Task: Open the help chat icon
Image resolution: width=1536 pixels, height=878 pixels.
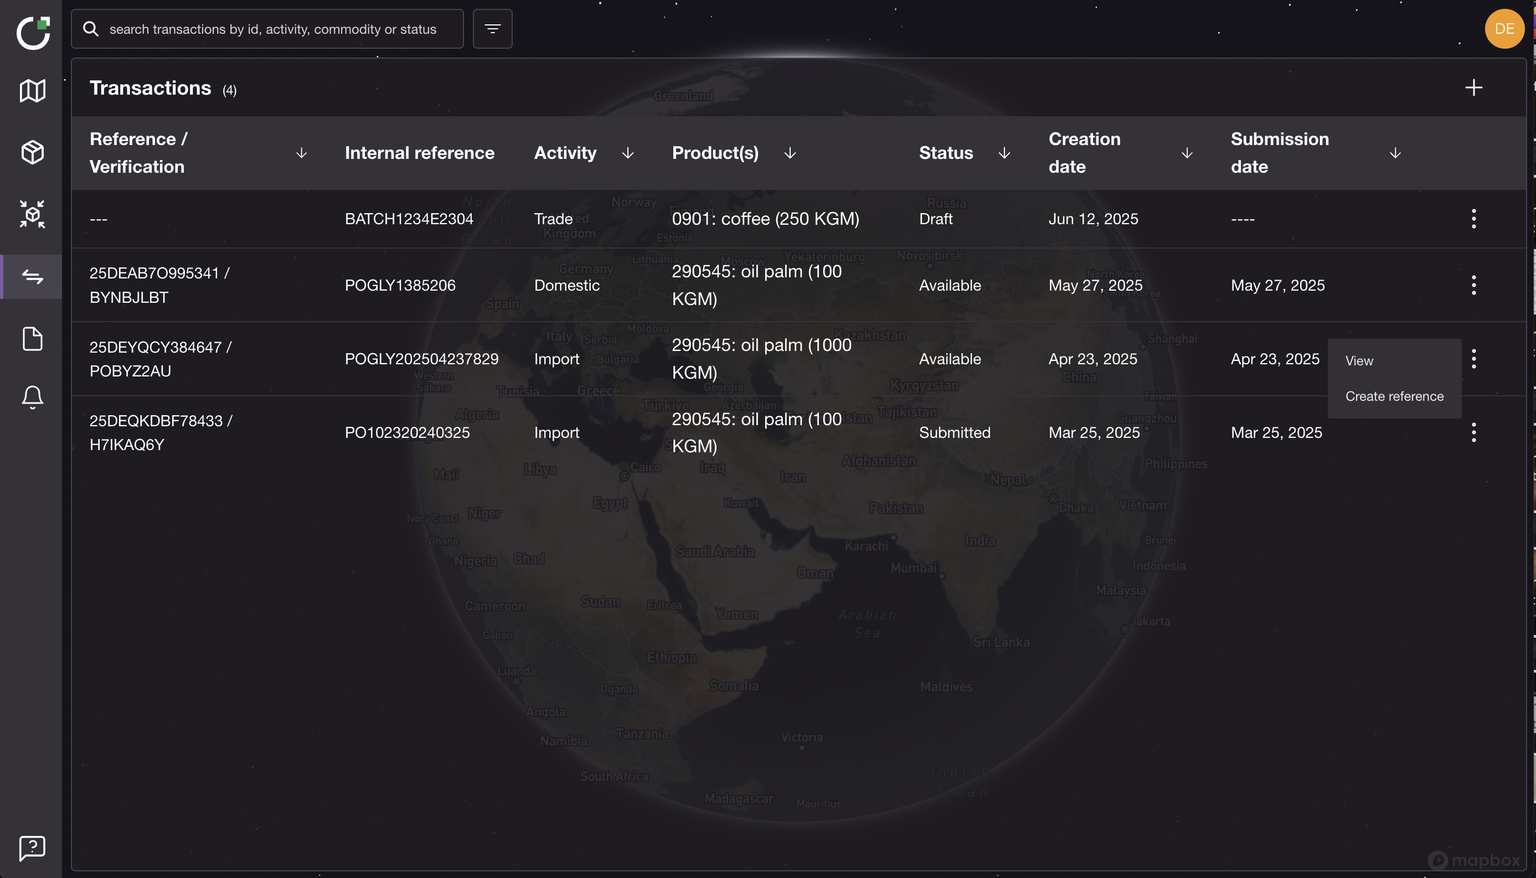Action: [x=32, y=848]
